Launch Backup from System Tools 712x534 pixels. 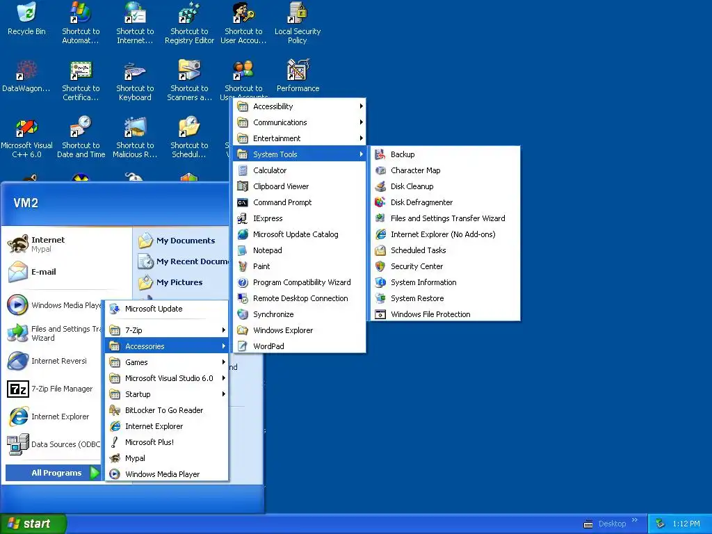pos(446,154)
